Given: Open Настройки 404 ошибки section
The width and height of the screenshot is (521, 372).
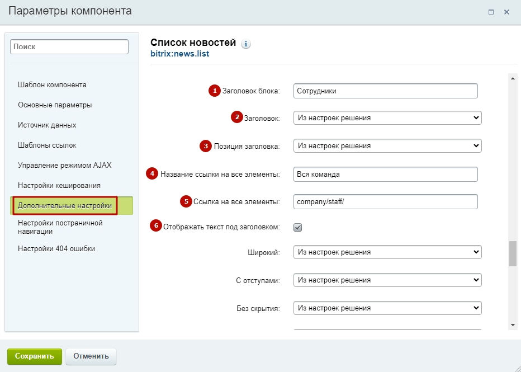Looking at the screenshot, I should [56, 249].
